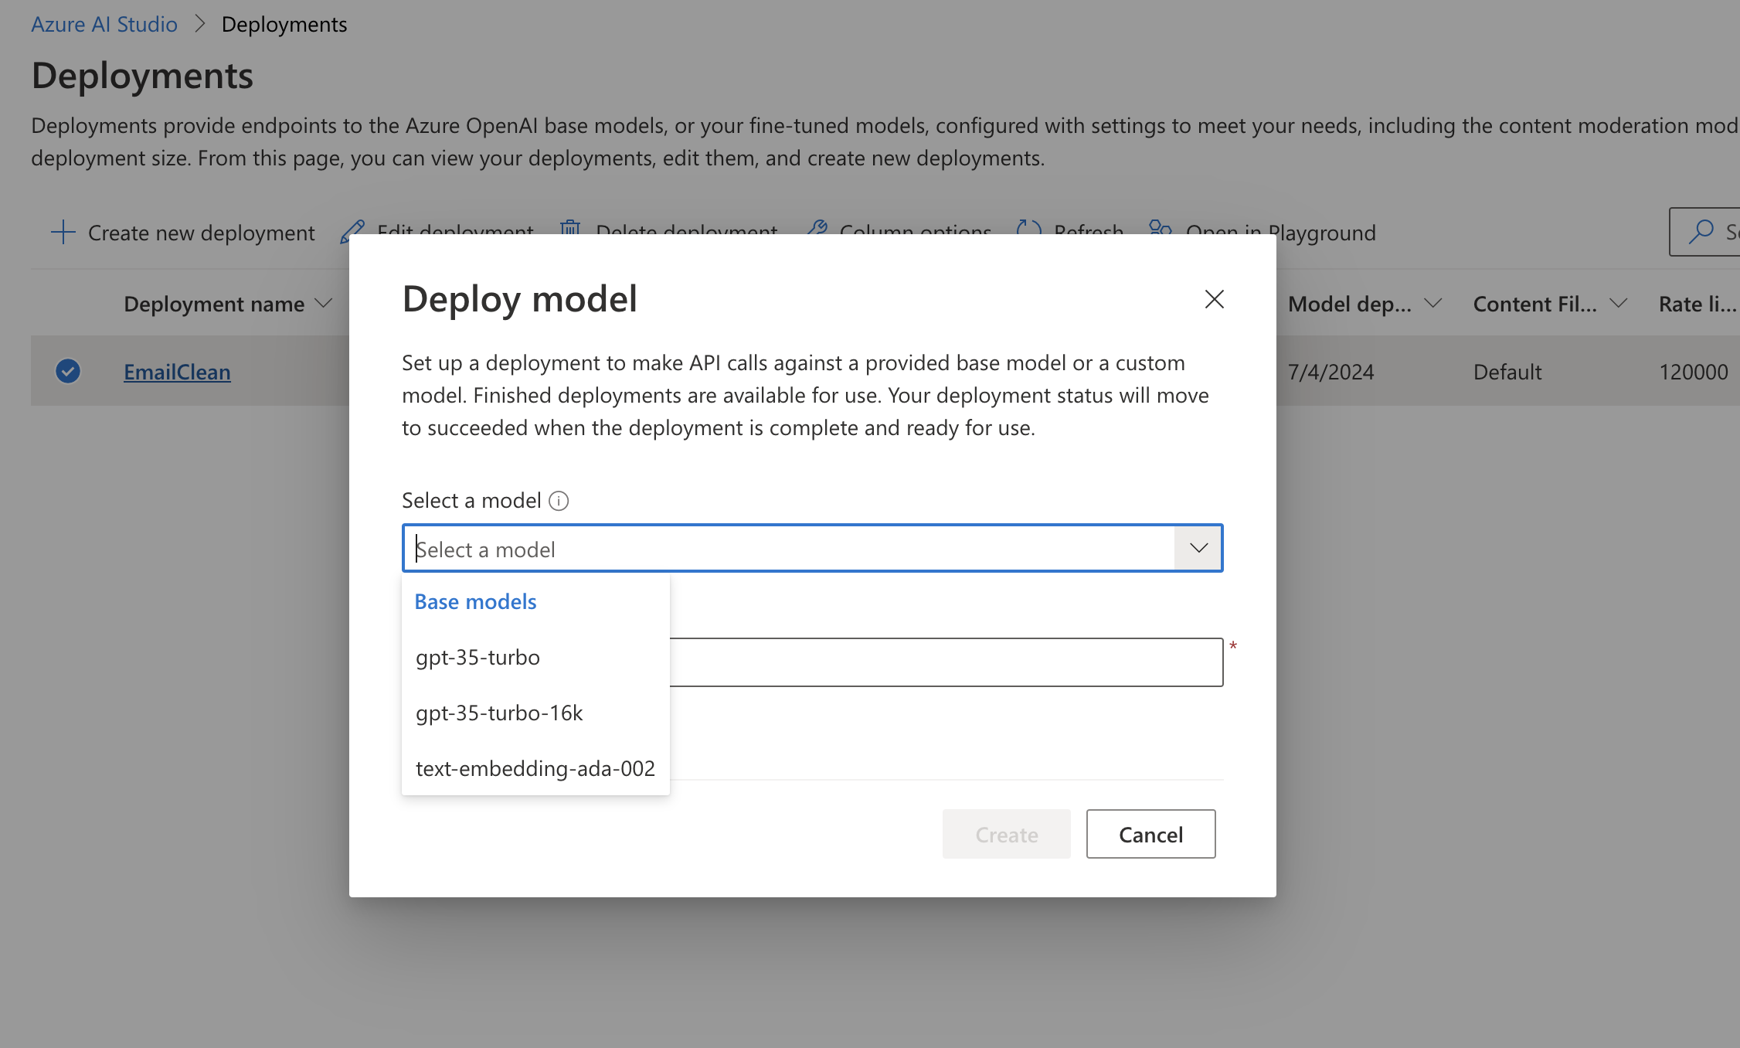
Task: Open Deployment name column sort chevron
Action: pyautogui.click(x=324, y=304)
